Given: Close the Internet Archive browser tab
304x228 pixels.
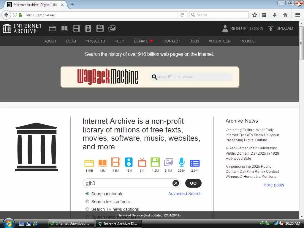Looking at the screenshot, I should point(62,5).
